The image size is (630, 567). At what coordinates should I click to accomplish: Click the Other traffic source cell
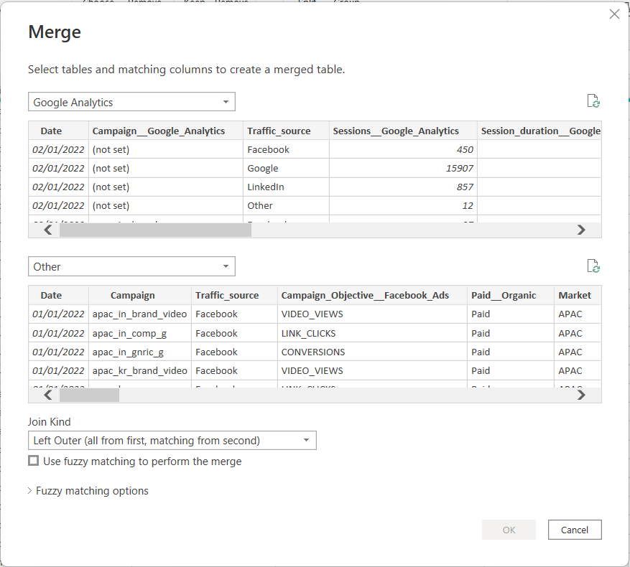(286, 205)
